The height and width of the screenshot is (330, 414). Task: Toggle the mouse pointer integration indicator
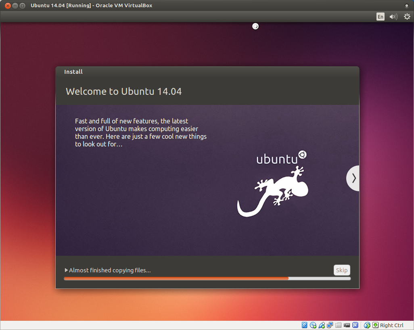point(367,325)
